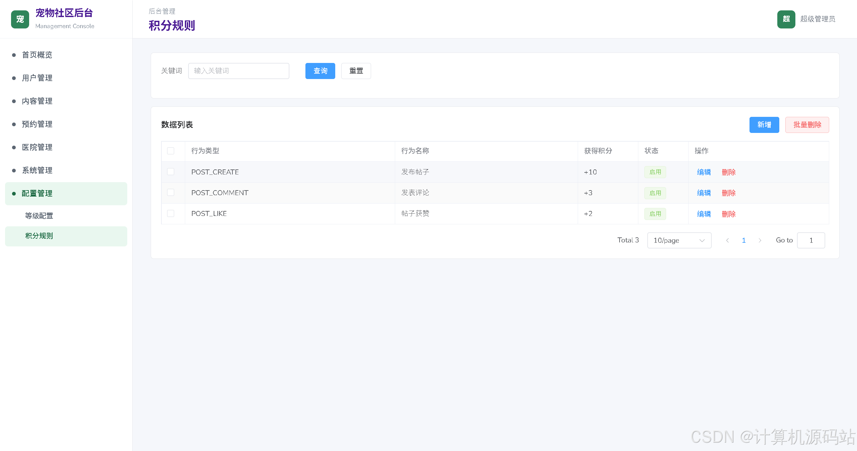Click the Go to page input

[x=811, y=240]
